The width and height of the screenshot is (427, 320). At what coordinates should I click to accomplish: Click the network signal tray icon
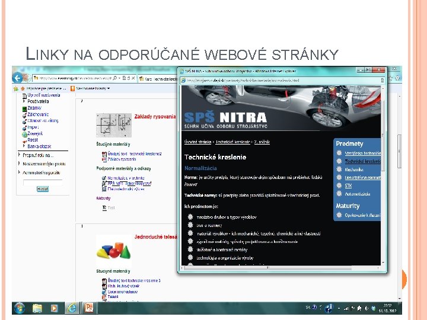pos(346,308)
